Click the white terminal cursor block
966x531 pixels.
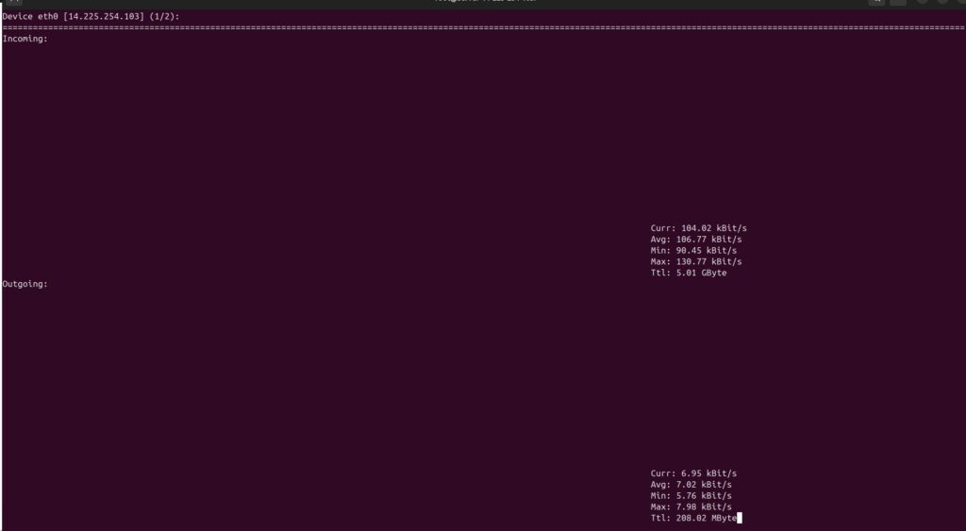(x=740, y=518)
